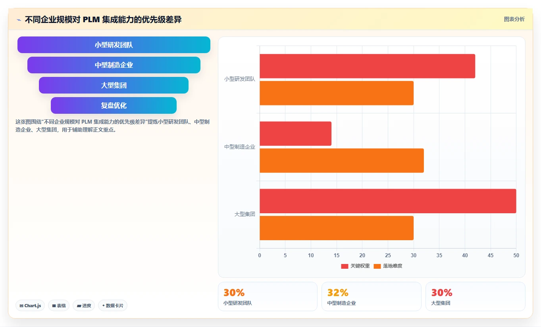Click the Chart.js tag chip
Image resolution: width=541 pixels, height=327 pixels.
point(30,306)
